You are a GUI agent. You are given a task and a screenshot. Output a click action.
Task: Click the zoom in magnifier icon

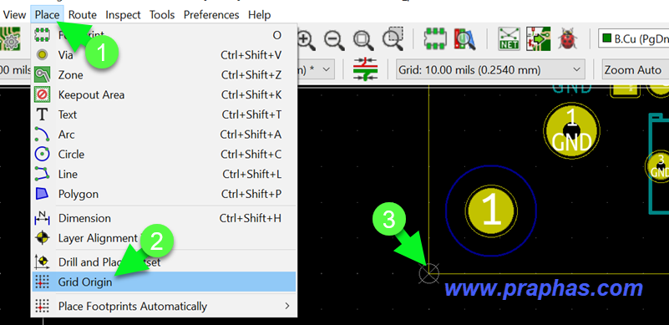306,40
